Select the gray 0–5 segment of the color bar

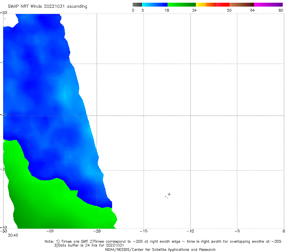point(137,5)
